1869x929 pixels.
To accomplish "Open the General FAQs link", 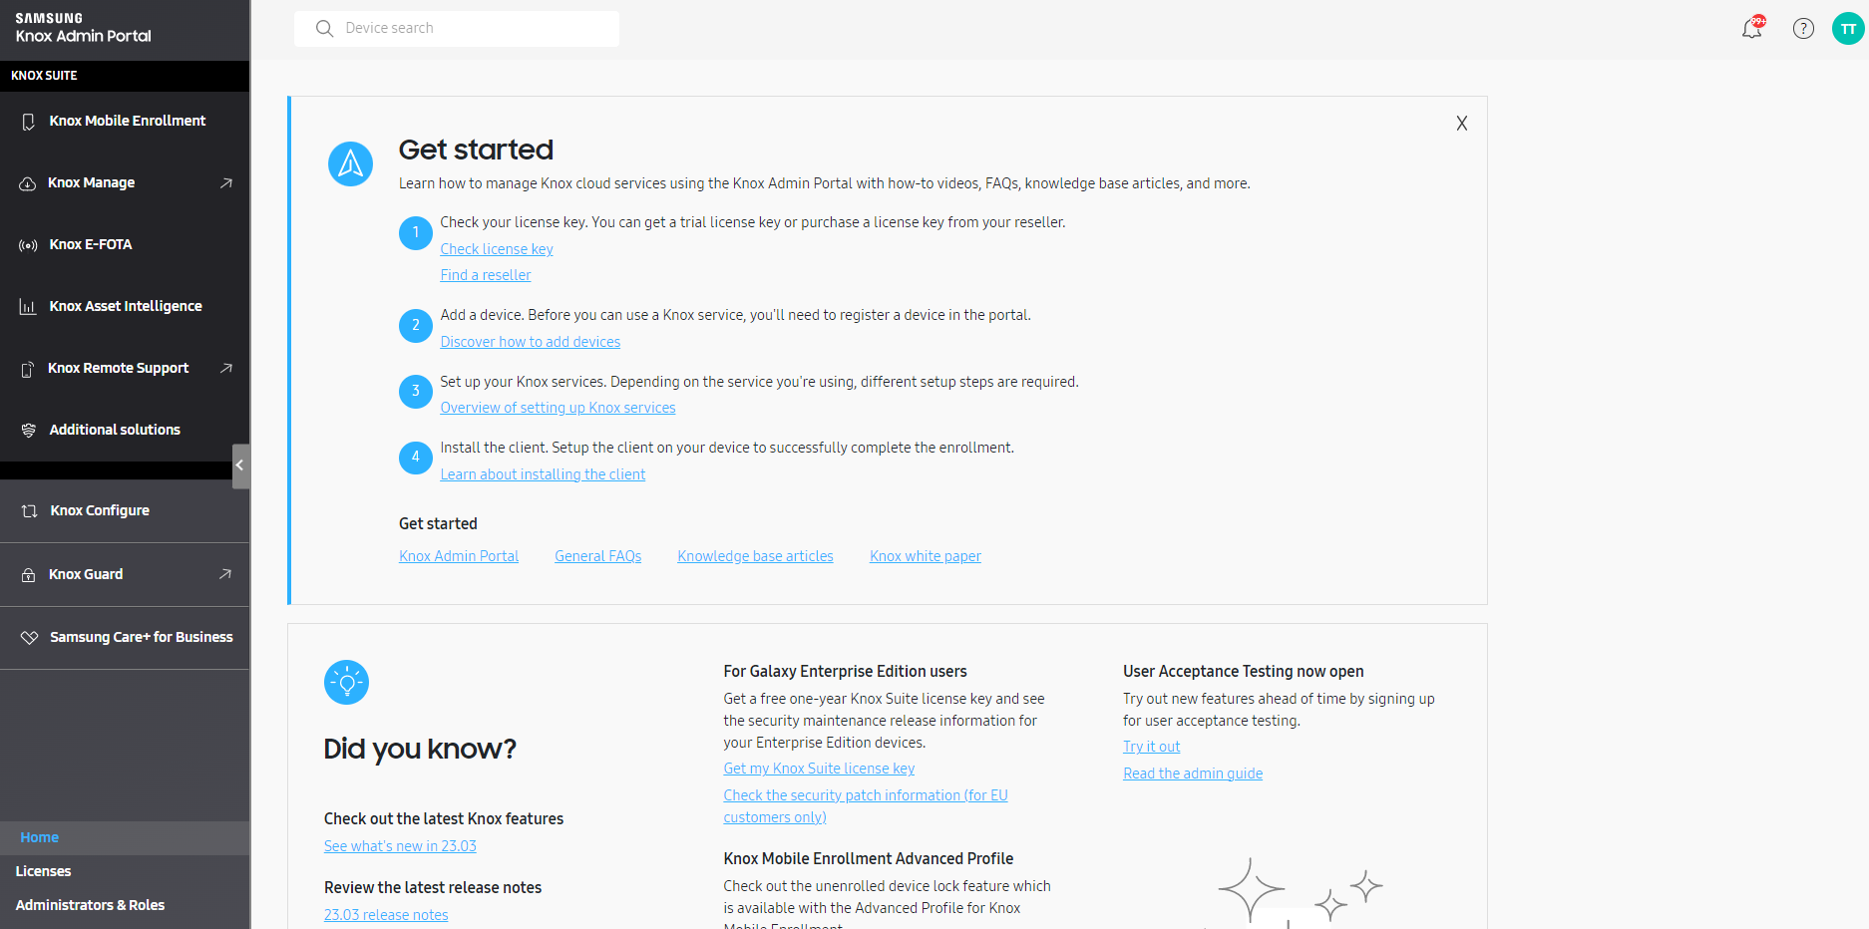I will [598, 556].
